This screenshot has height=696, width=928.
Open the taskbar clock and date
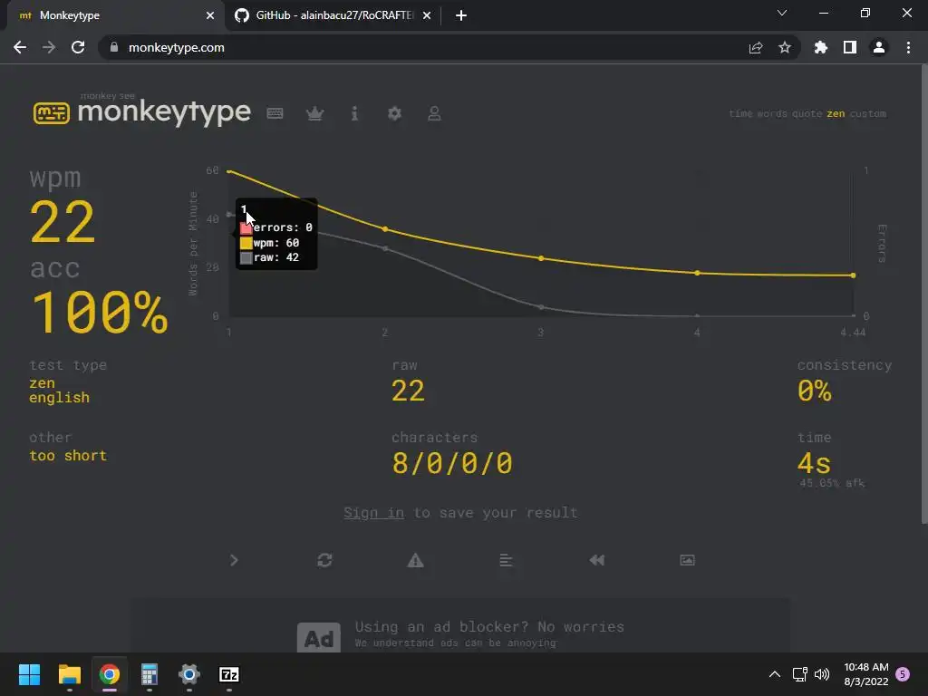(x=865, y=674)
